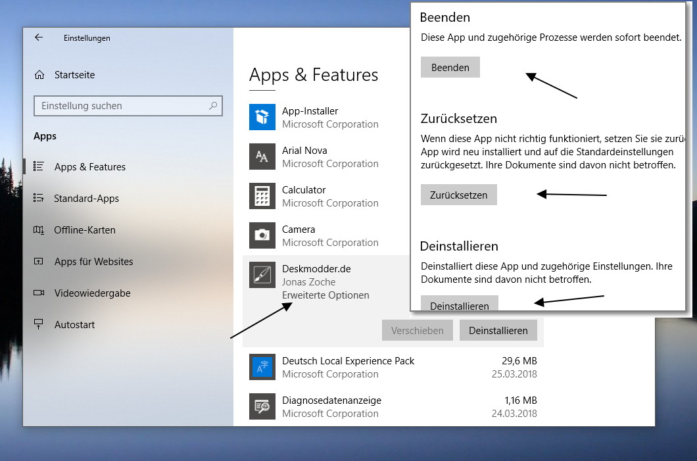This screenshot has width=697, height=461.
Task: Select the Arial Nova list entry name
Action: (x=304, y=150)
